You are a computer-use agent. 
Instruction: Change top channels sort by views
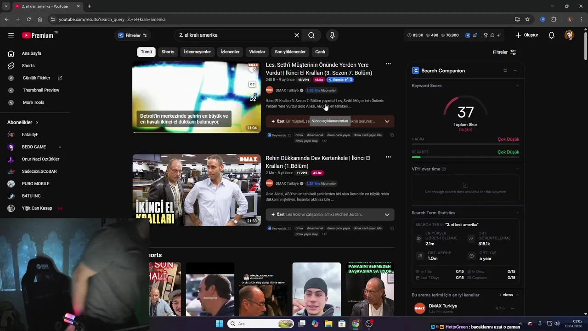505,295
